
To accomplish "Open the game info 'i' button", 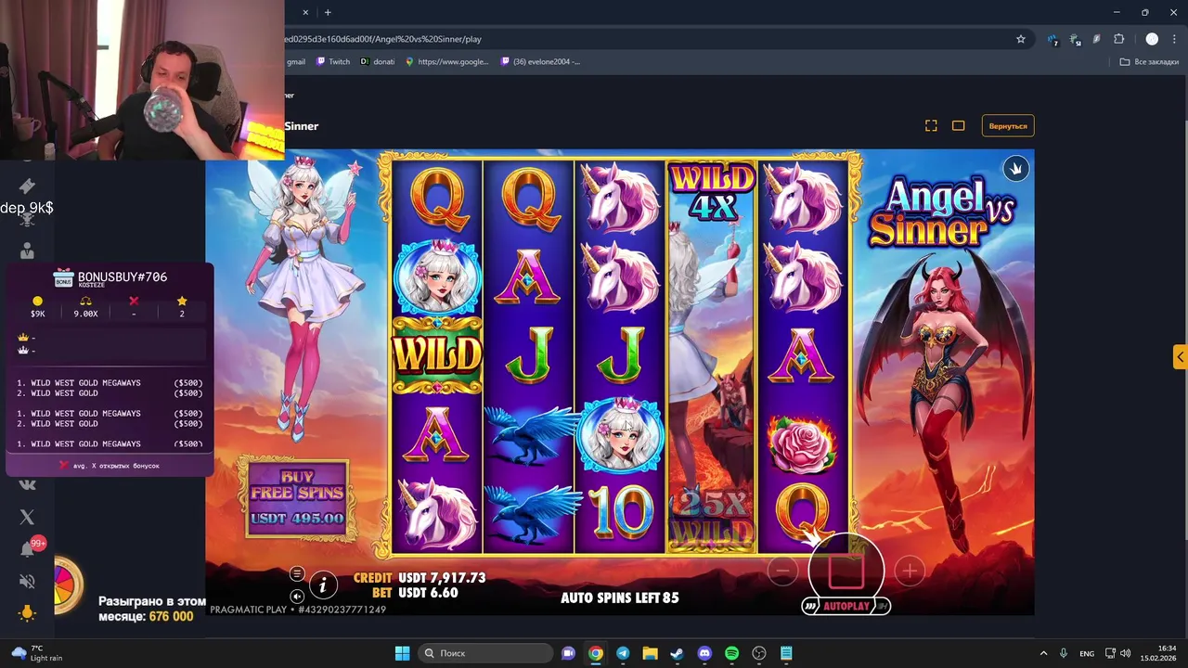I will [323, 584].
